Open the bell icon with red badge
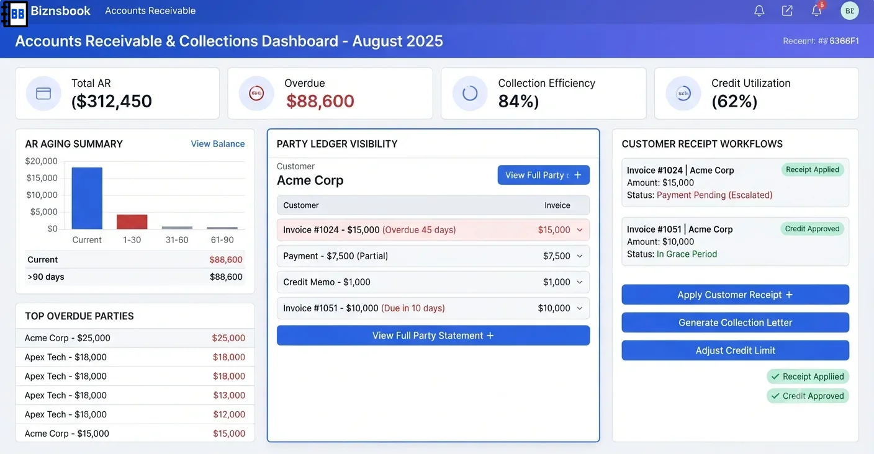The height and width of the screenshot is (454, 874). click(x=817, y=11)
